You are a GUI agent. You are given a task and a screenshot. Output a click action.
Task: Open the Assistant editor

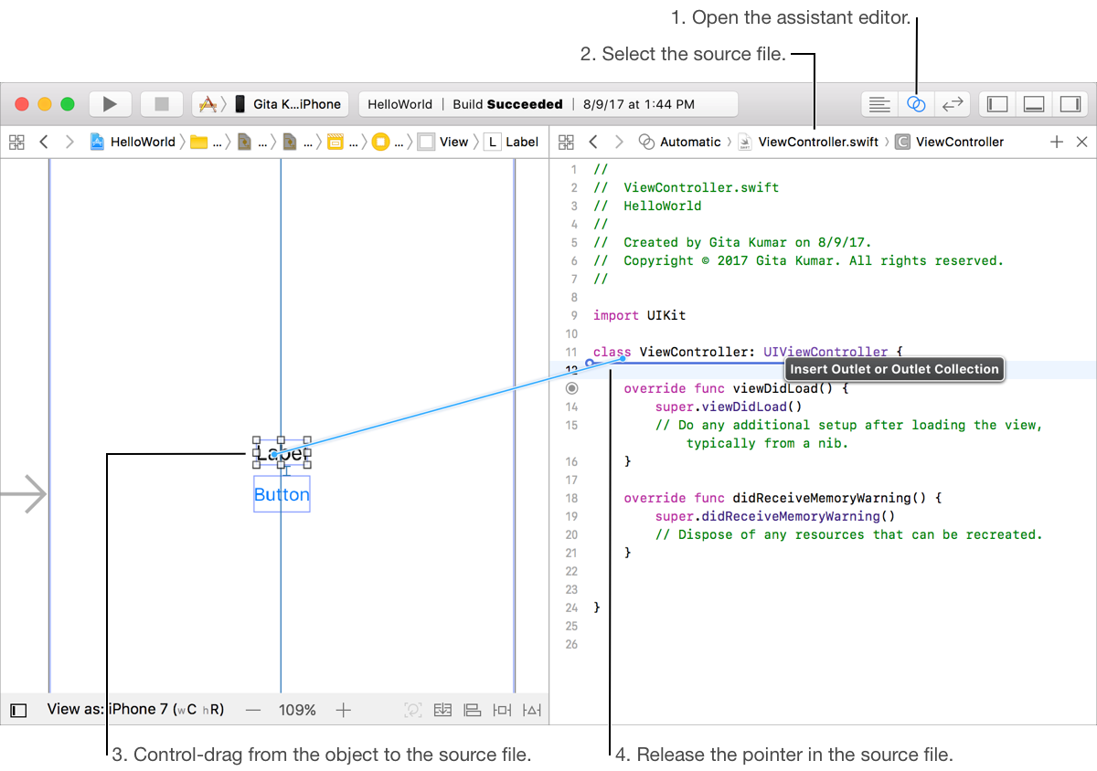pyautogui.click(x=916, y=104)
